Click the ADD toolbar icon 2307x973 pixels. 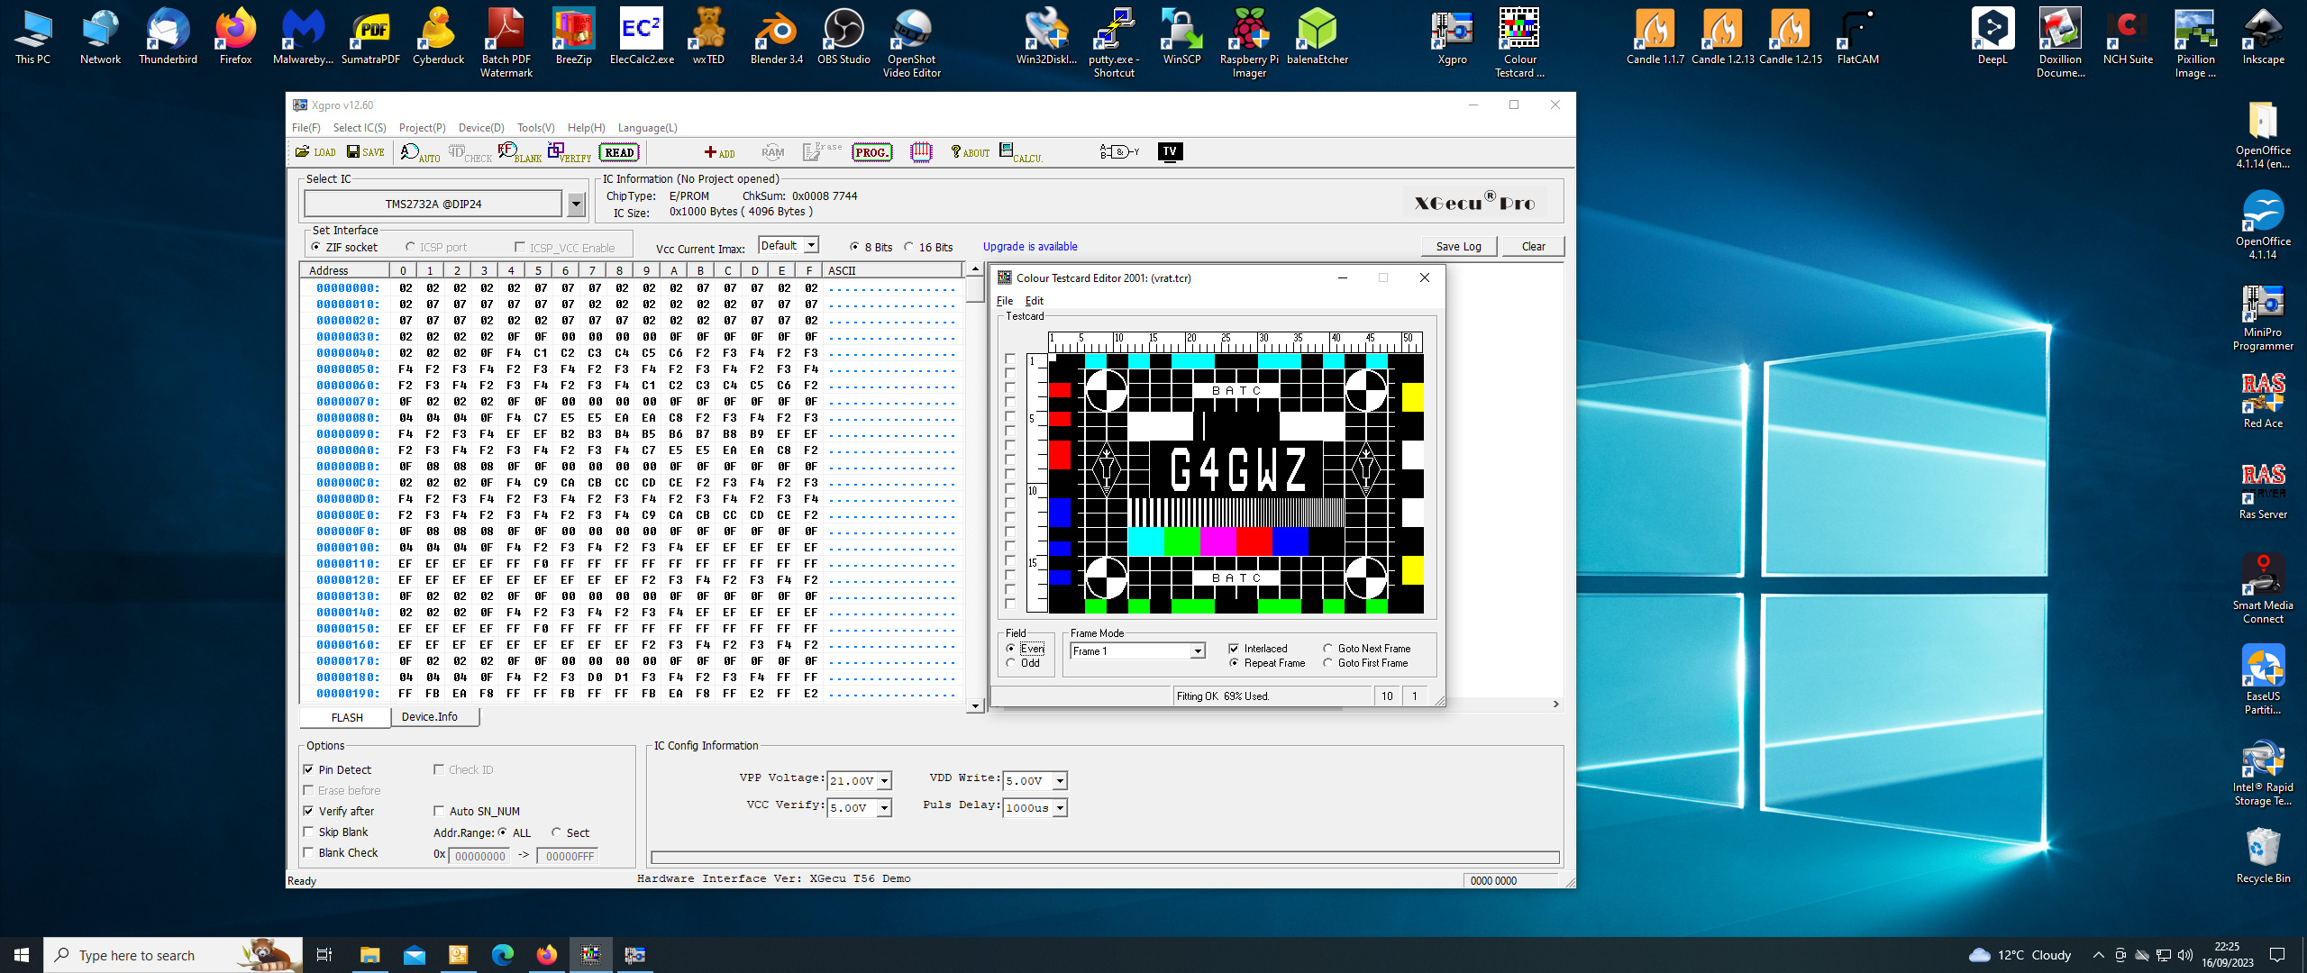click(x=719, y=152)
